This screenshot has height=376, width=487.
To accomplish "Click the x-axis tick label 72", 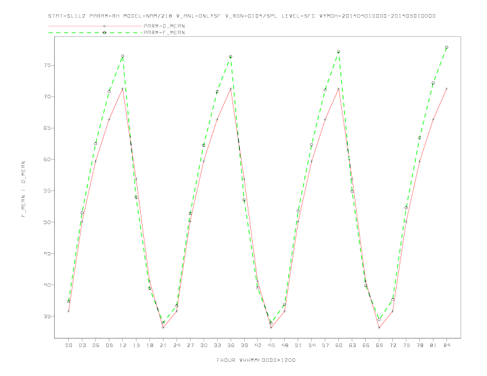I will click(x=392, y=345).
